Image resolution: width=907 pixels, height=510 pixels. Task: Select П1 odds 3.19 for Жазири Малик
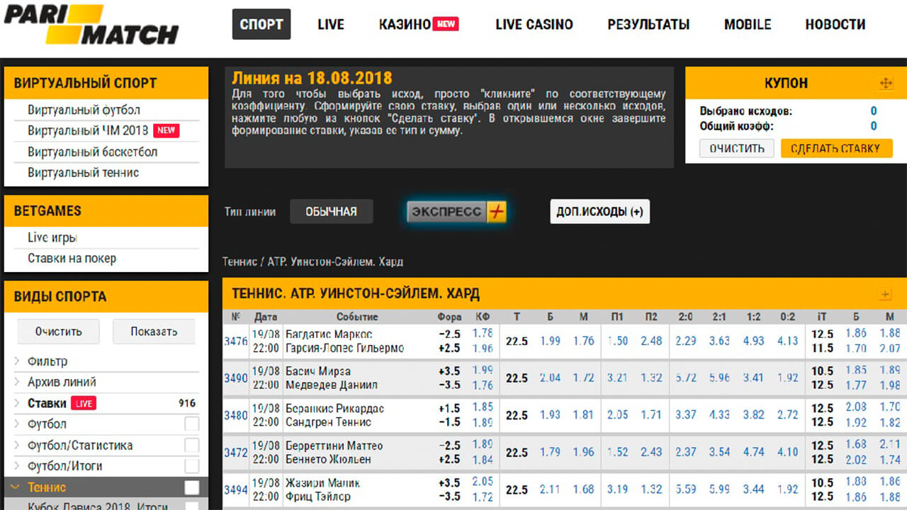[617, 489]
